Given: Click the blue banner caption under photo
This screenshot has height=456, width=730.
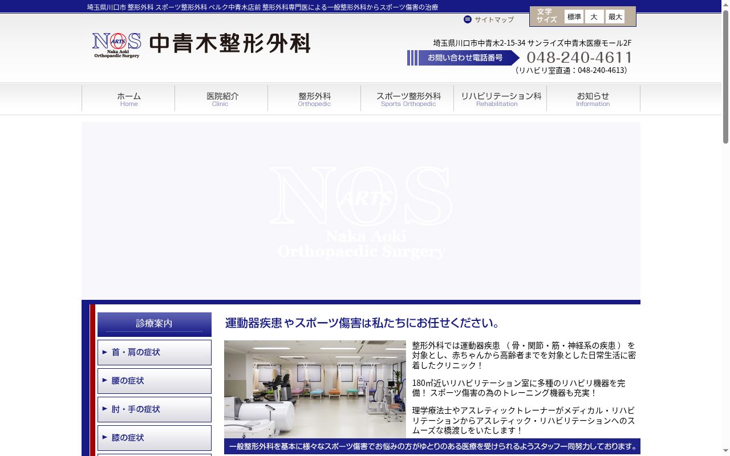Looking at the screenshot, I should (432, 446).
